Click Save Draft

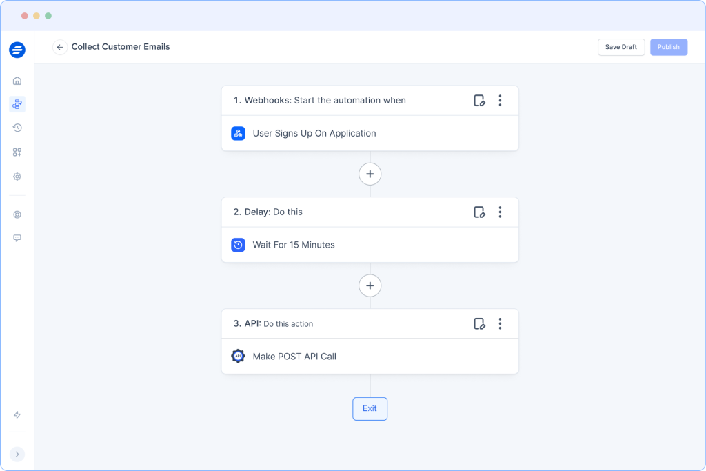[x=621, y=47]
